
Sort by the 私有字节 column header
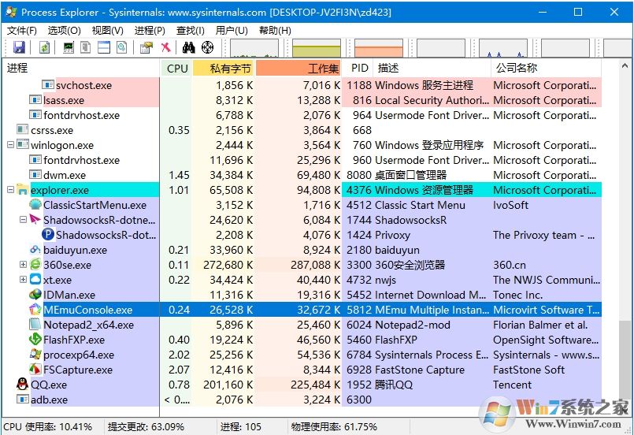[x=224, y=69]
